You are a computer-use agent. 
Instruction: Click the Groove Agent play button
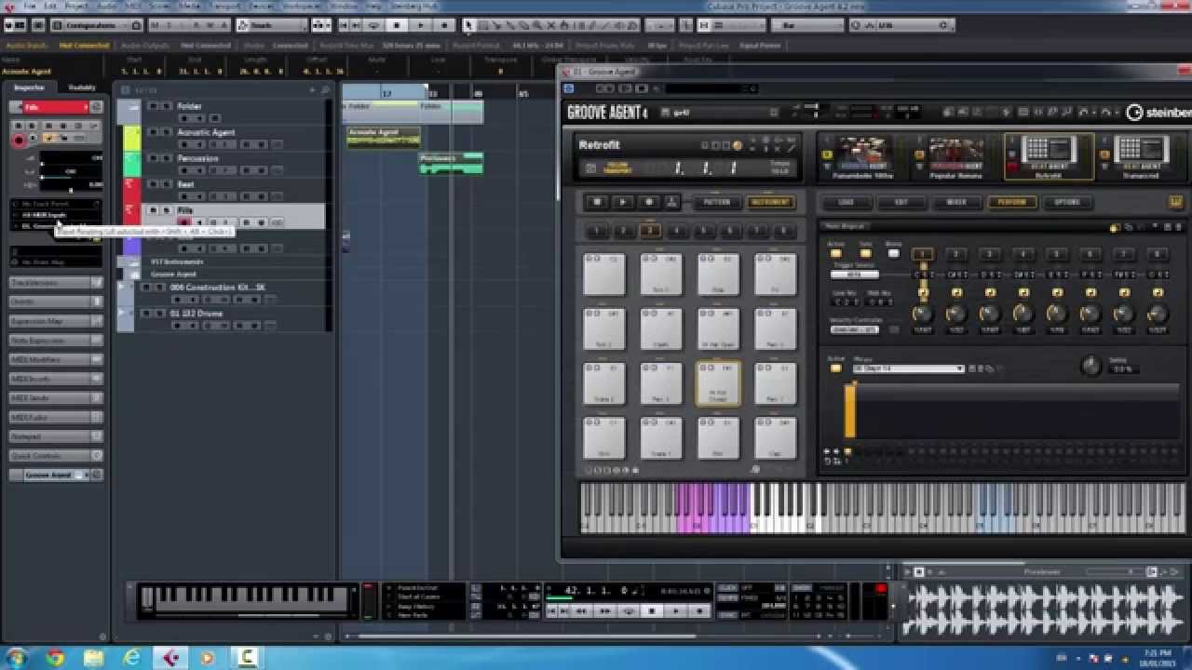[623, 202]
